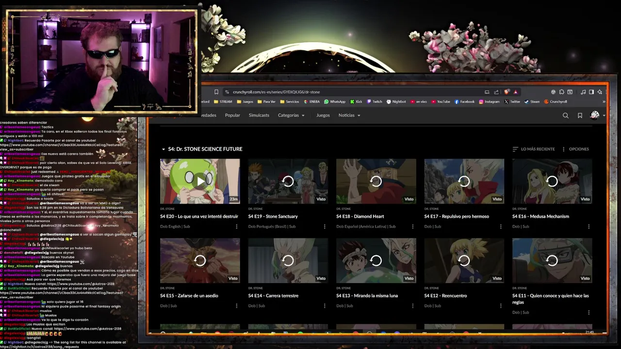Open the STREAM bookmarks folder
Screen dimensions: 621x349
223,102
